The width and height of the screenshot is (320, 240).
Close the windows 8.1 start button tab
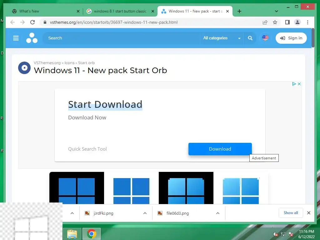pos(152,11)
